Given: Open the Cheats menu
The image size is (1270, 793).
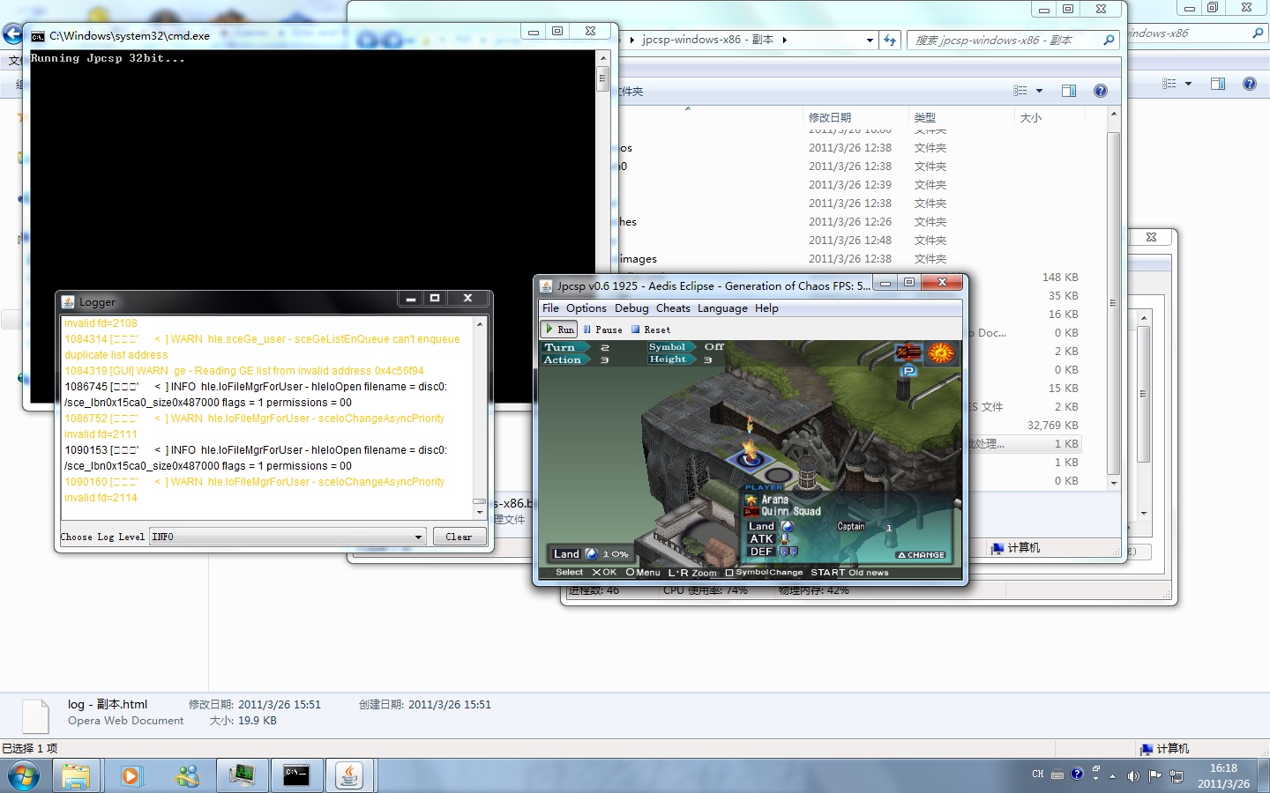Looking at the screenshot, I should pyautogui.click(x=673, y=308).
